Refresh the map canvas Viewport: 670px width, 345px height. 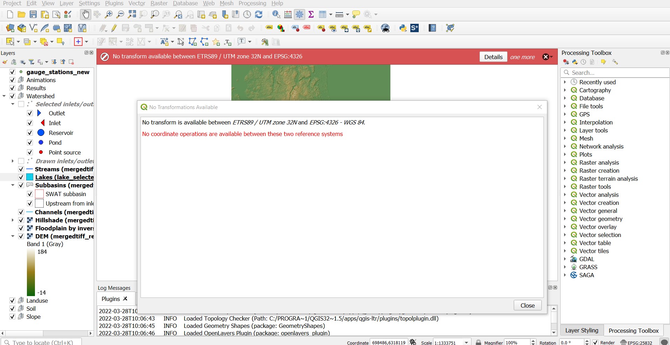tap(259, 14)
